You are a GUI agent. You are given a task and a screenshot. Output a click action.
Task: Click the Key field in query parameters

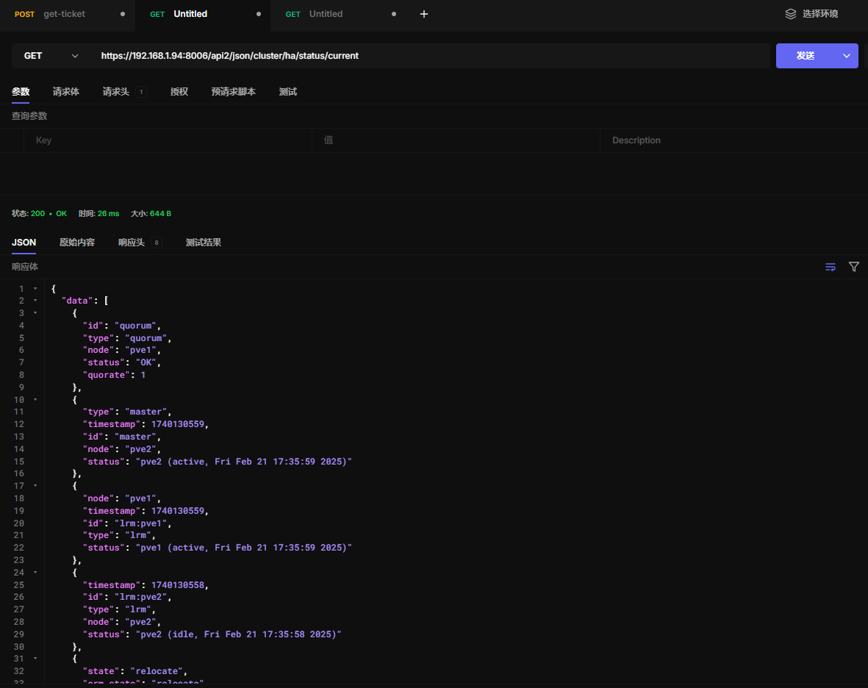click(x=169, y=140)
